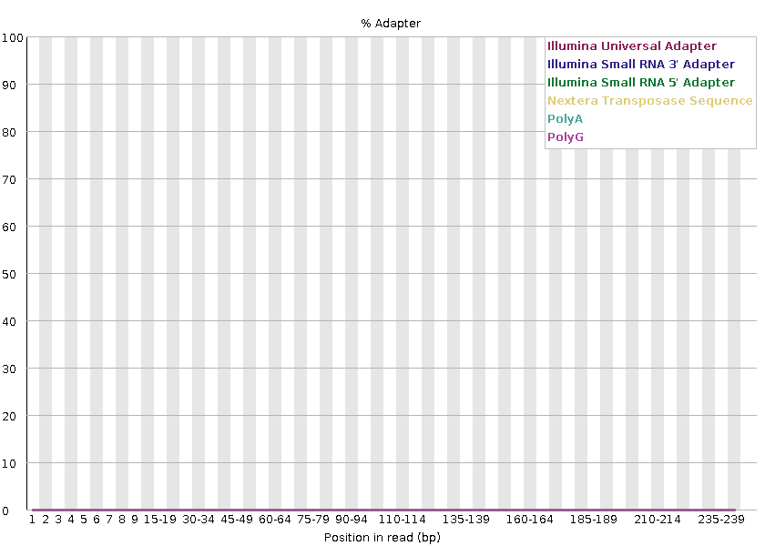Click the x-axis tick label '135-139'
The image size is (765, 546).
466,520
